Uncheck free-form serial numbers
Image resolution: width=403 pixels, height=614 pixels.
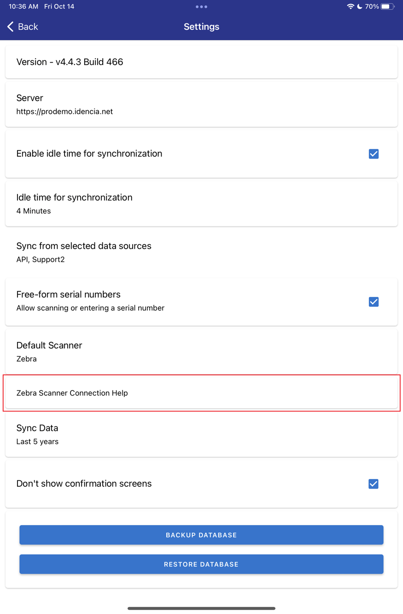pyautogui.click(x=374, y=301)
